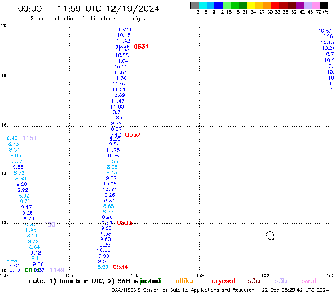This screenshot has height=294, width=334.
Task: Click the 10.06 reading
Action: [x=104, y=250]
